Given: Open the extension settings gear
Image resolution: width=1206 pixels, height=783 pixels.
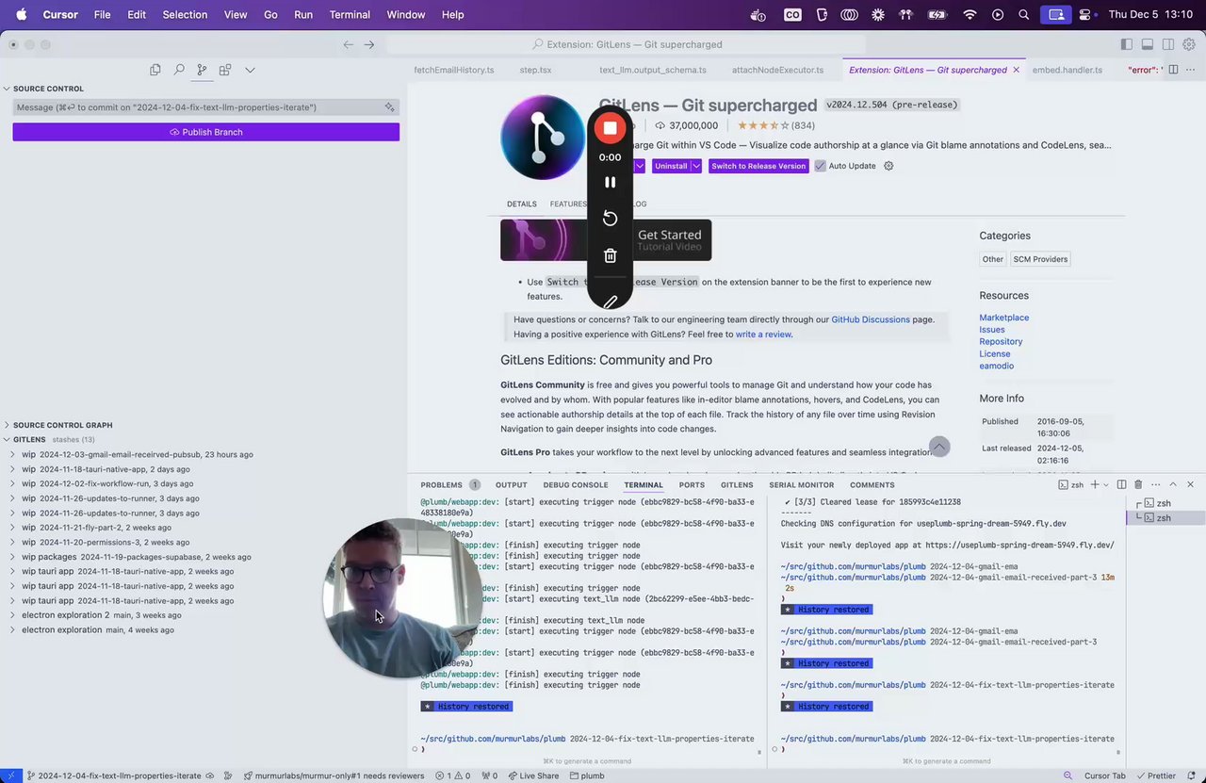Looking at the screenshot, I should tap(888, 166).
